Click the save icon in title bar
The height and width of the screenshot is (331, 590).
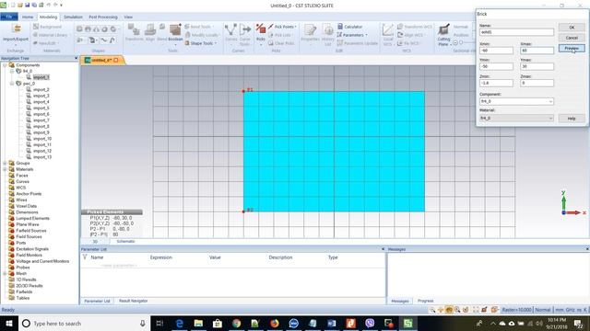(27, 6)
